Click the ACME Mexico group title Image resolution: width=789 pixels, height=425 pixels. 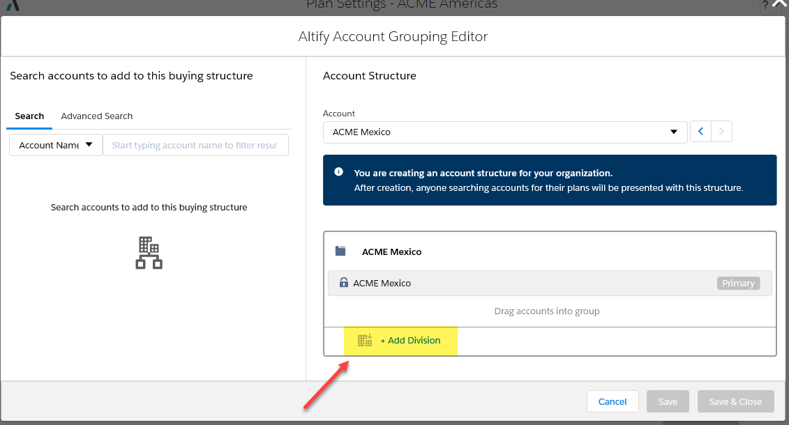pos(391,252)
